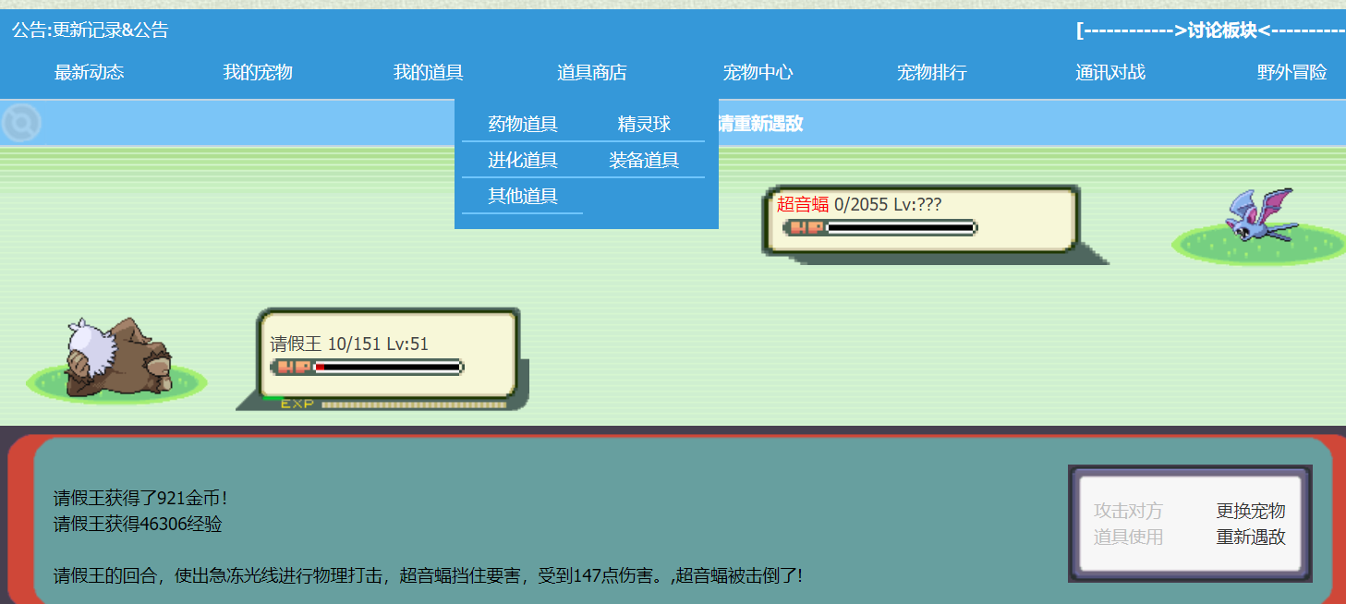This screenshot has width=1346, height=604.
Task: Click the 请重新遇敌 notice text
Action: pos(760,123)
